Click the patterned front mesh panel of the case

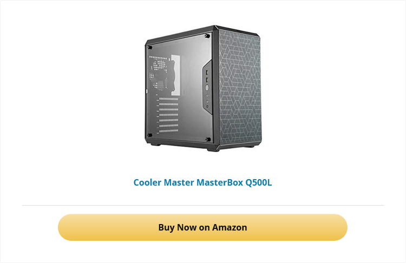[239, 90]
